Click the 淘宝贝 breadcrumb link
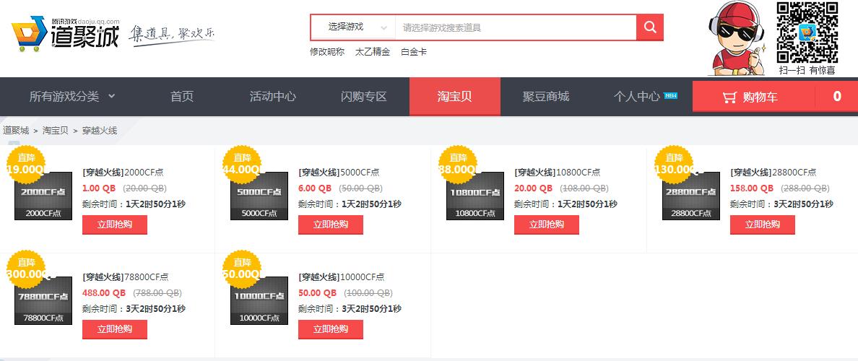858x361 pixels. point(56,131)
